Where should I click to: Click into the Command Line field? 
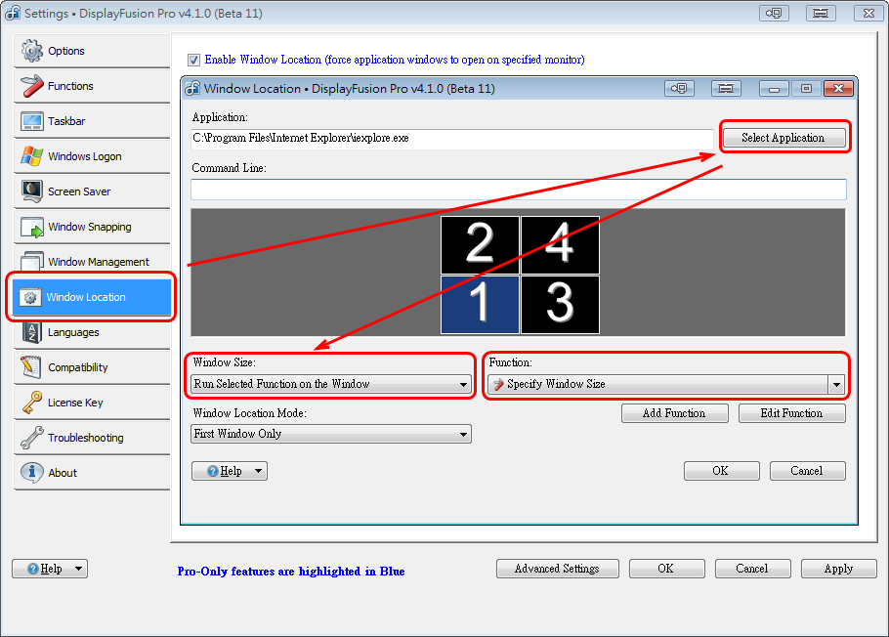click(x=518, y=190)
